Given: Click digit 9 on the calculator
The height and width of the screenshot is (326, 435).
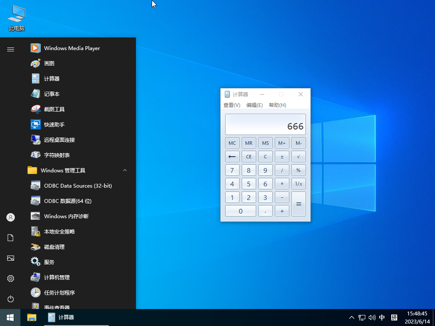Looking at the screenshot, I should point(266,170).
